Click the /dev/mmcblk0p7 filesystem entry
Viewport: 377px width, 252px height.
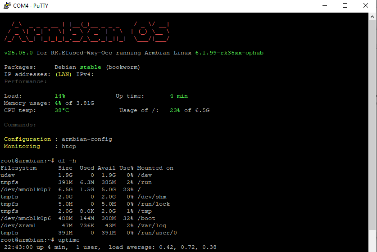coord(26,189)
